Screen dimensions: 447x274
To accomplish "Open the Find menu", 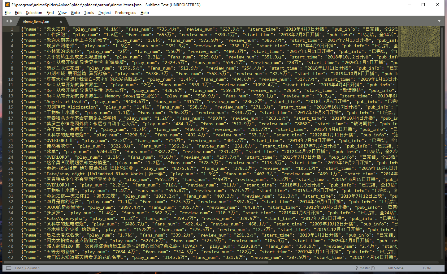I will [x=50, y=13].
